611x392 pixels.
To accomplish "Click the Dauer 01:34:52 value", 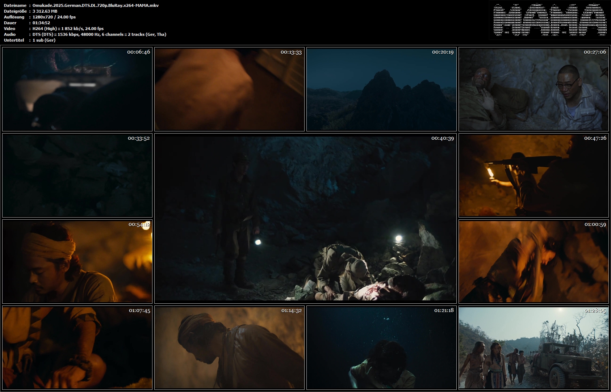I will pos(41,23).
